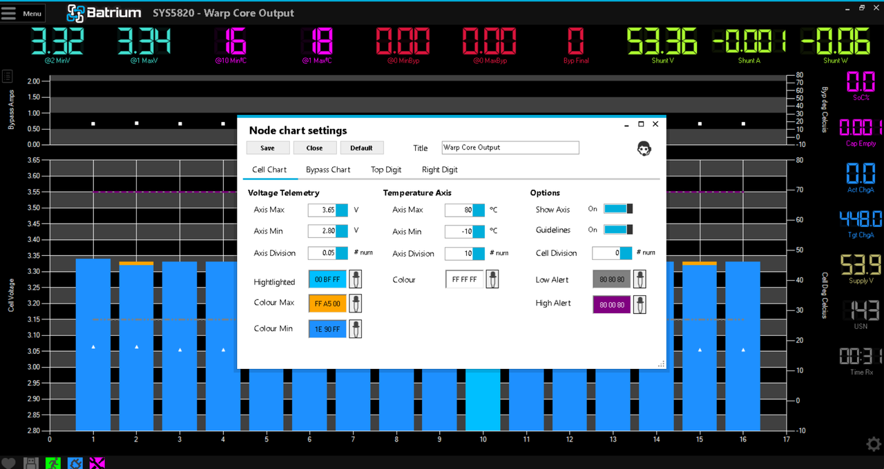
Task: Click the 3.34 MaxV digit display
Action: pos(144,41)
